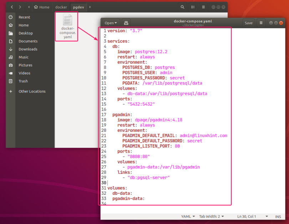Toggle INS overwrite mode in gedit status bar
Screen dimensions: 289x224
(x=278, y=216)
